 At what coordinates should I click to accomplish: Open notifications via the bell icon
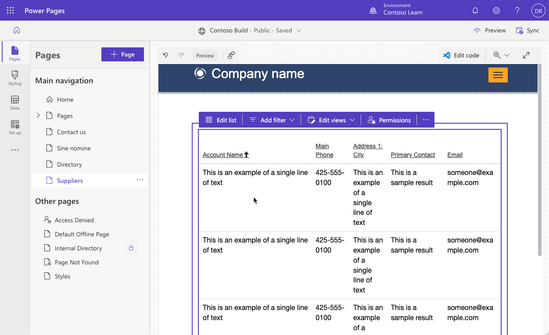click(475, 10)
